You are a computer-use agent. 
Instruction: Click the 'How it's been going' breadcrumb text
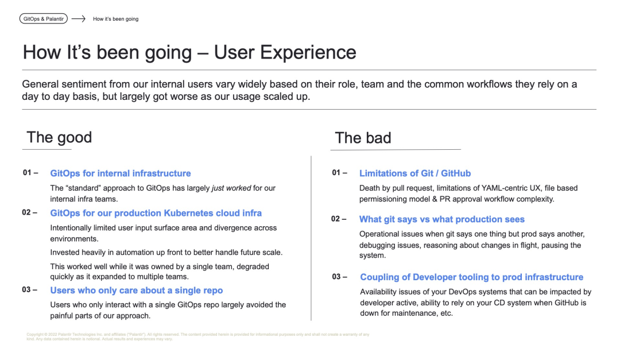click(115, 19)
